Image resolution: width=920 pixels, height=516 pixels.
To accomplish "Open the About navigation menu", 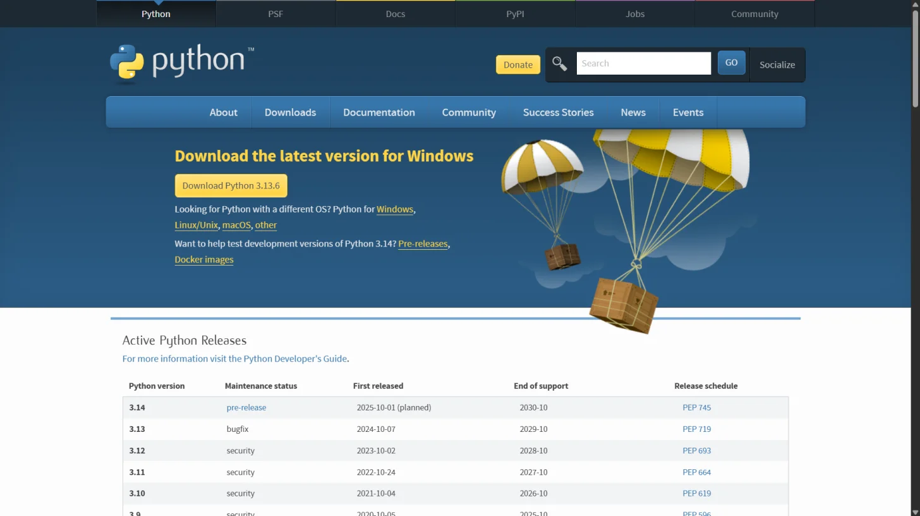I will coord(224,112).
